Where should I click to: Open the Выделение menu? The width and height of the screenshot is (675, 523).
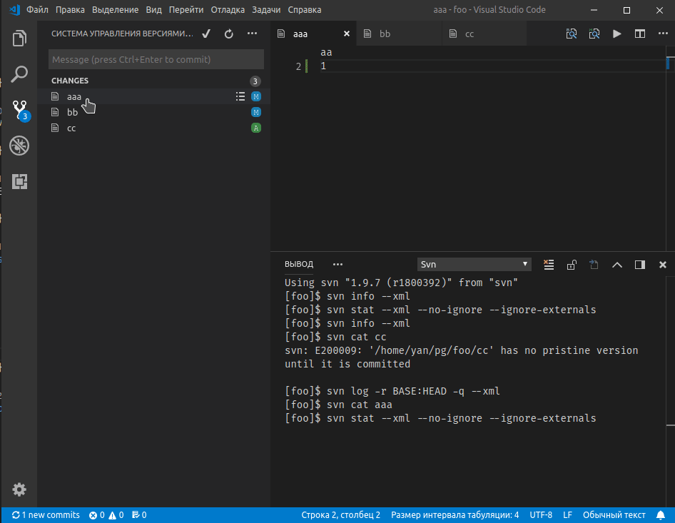(x=116, y=9)
